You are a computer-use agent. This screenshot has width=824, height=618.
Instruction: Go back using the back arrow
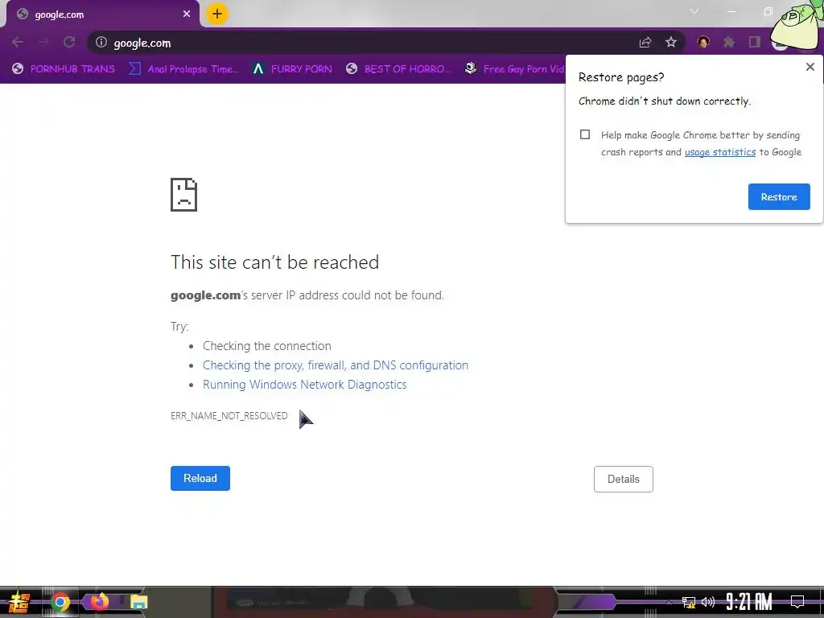click(18, 43)
